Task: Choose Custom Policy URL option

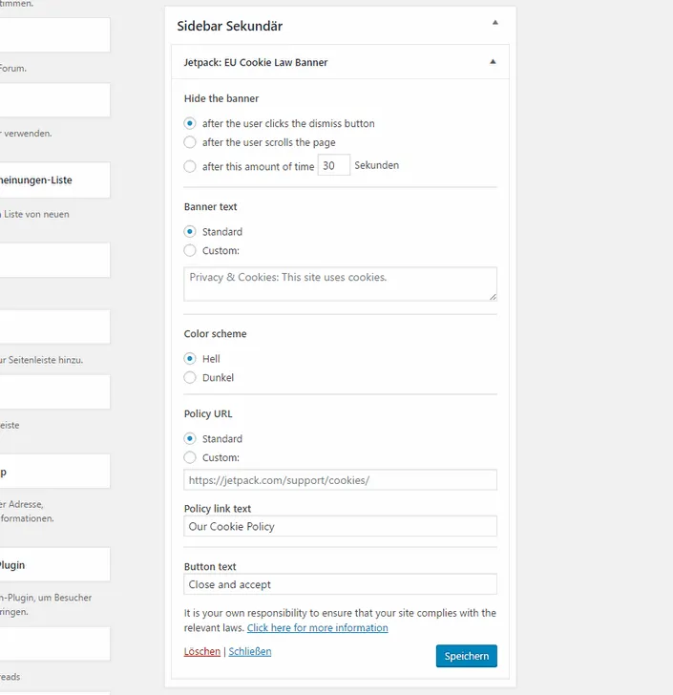Action: click(x=190, y=457)
